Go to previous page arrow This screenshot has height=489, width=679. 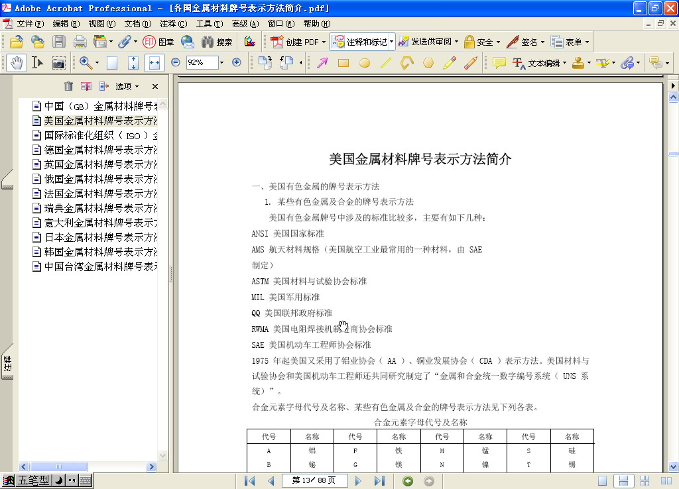point(271,481)
